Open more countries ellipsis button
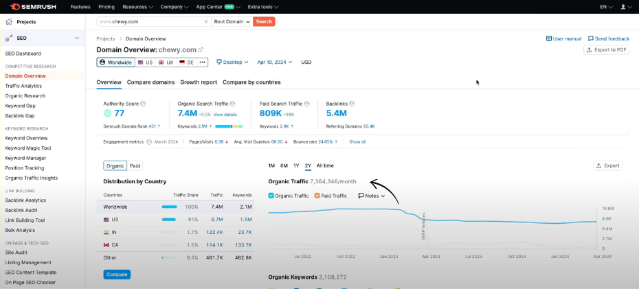Viewport: 639px width, 289px height. click(x=202, y=62)
